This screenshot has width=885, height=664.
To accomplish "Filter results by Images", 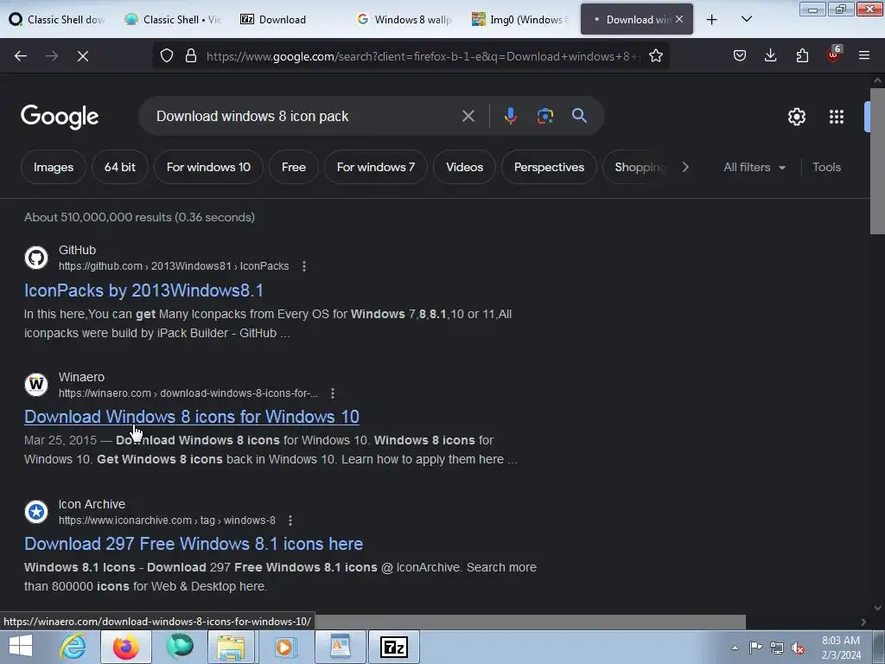I will [x=53, y=167].
